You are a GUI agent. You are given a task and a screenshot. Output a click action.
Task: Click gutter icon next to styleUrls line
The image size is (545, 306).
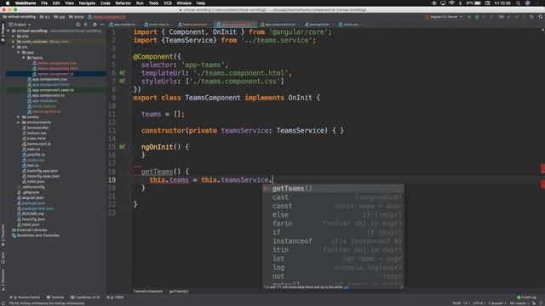122,81
